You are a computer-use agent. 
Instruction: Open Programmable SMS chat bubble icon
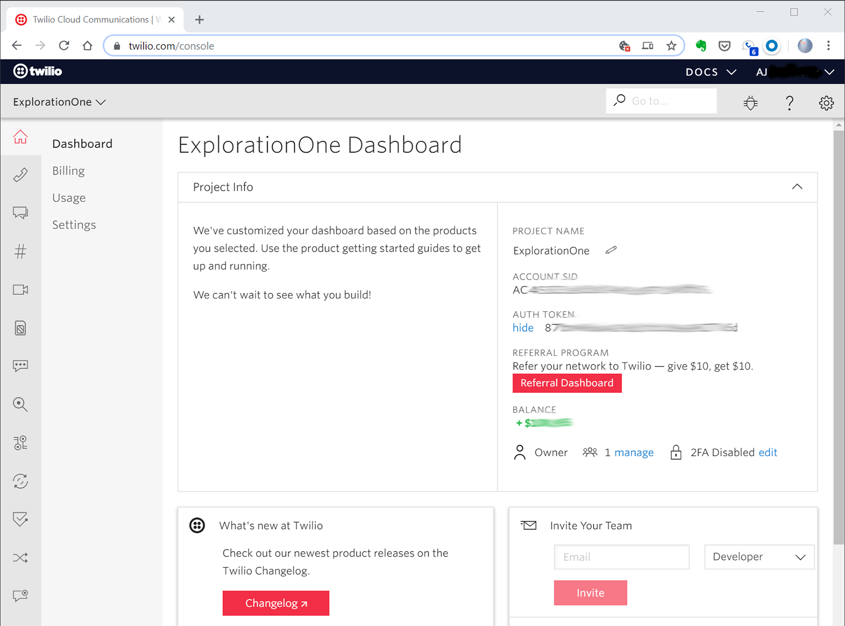click(x=20, y=213)
